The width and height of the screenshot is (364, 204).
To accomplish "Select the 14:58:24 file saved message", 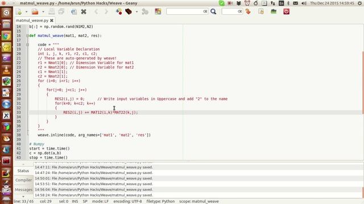I will (x=94, y=195).
